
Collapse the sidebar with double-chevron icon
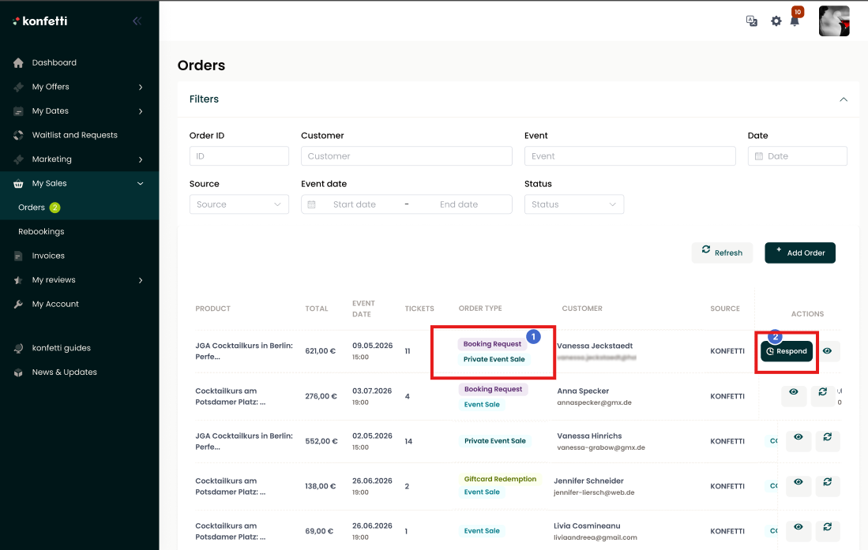[x=137, y=21]
